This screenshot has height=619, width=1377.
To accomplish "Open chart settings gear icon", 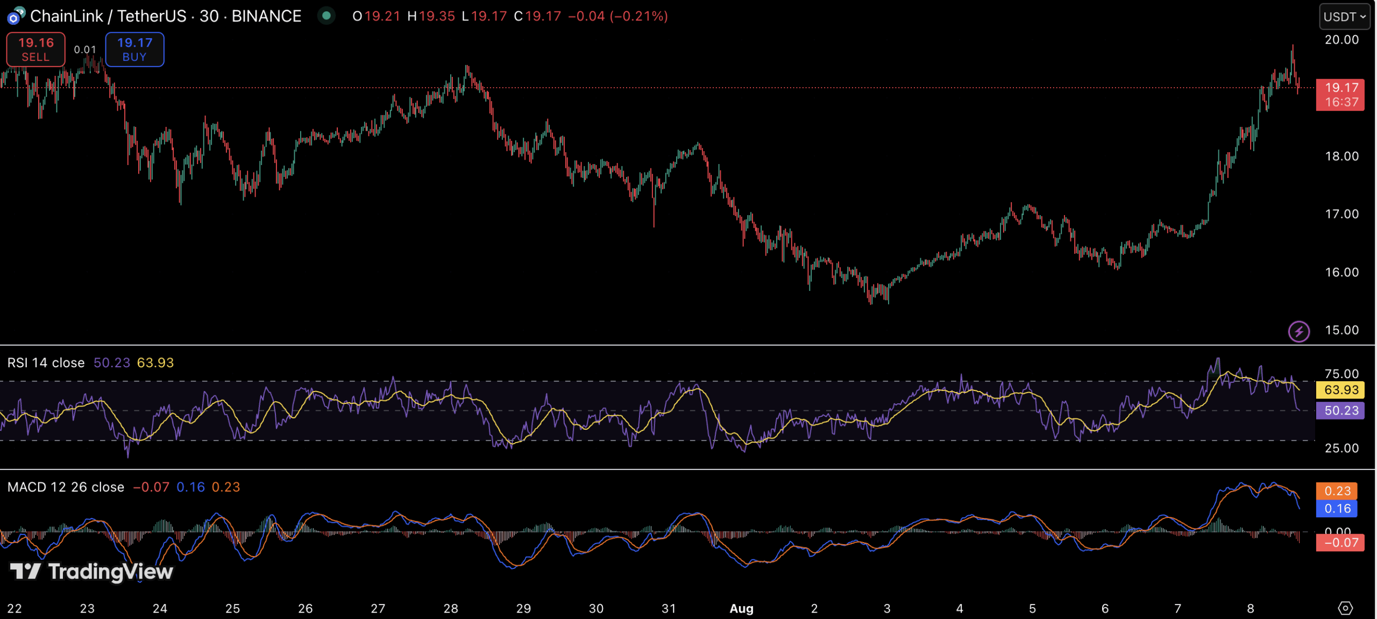I will [1345, 608].
